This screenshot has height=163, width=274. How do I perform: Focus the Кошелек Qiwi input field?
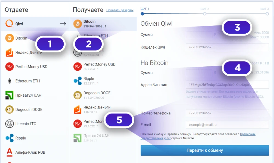(x=227, y=47)
